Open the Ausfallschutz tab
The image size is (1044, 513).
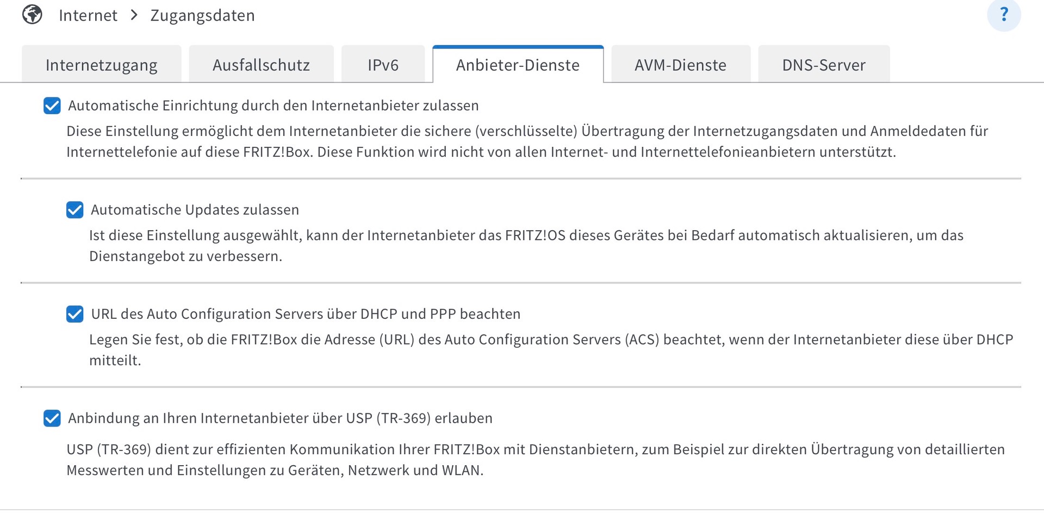[262, 64]
